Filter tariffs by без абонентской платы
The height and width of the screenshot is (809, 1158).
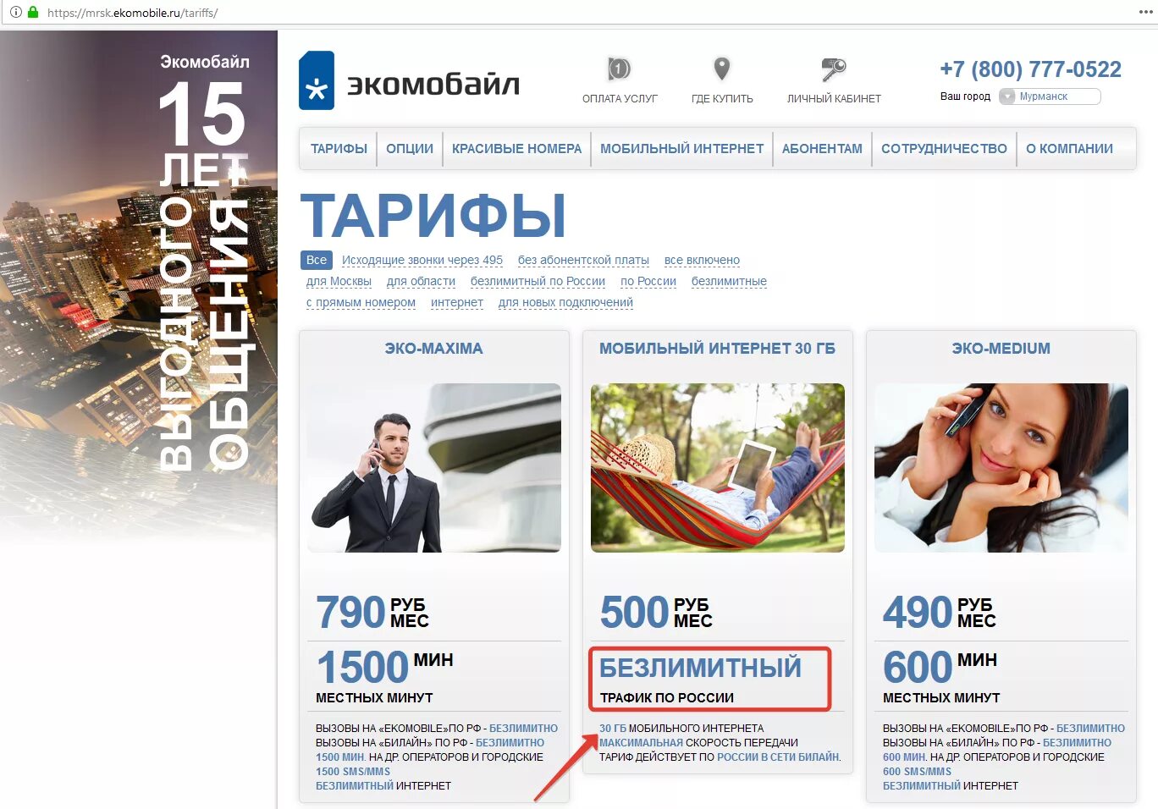click(x=583, y=260)
